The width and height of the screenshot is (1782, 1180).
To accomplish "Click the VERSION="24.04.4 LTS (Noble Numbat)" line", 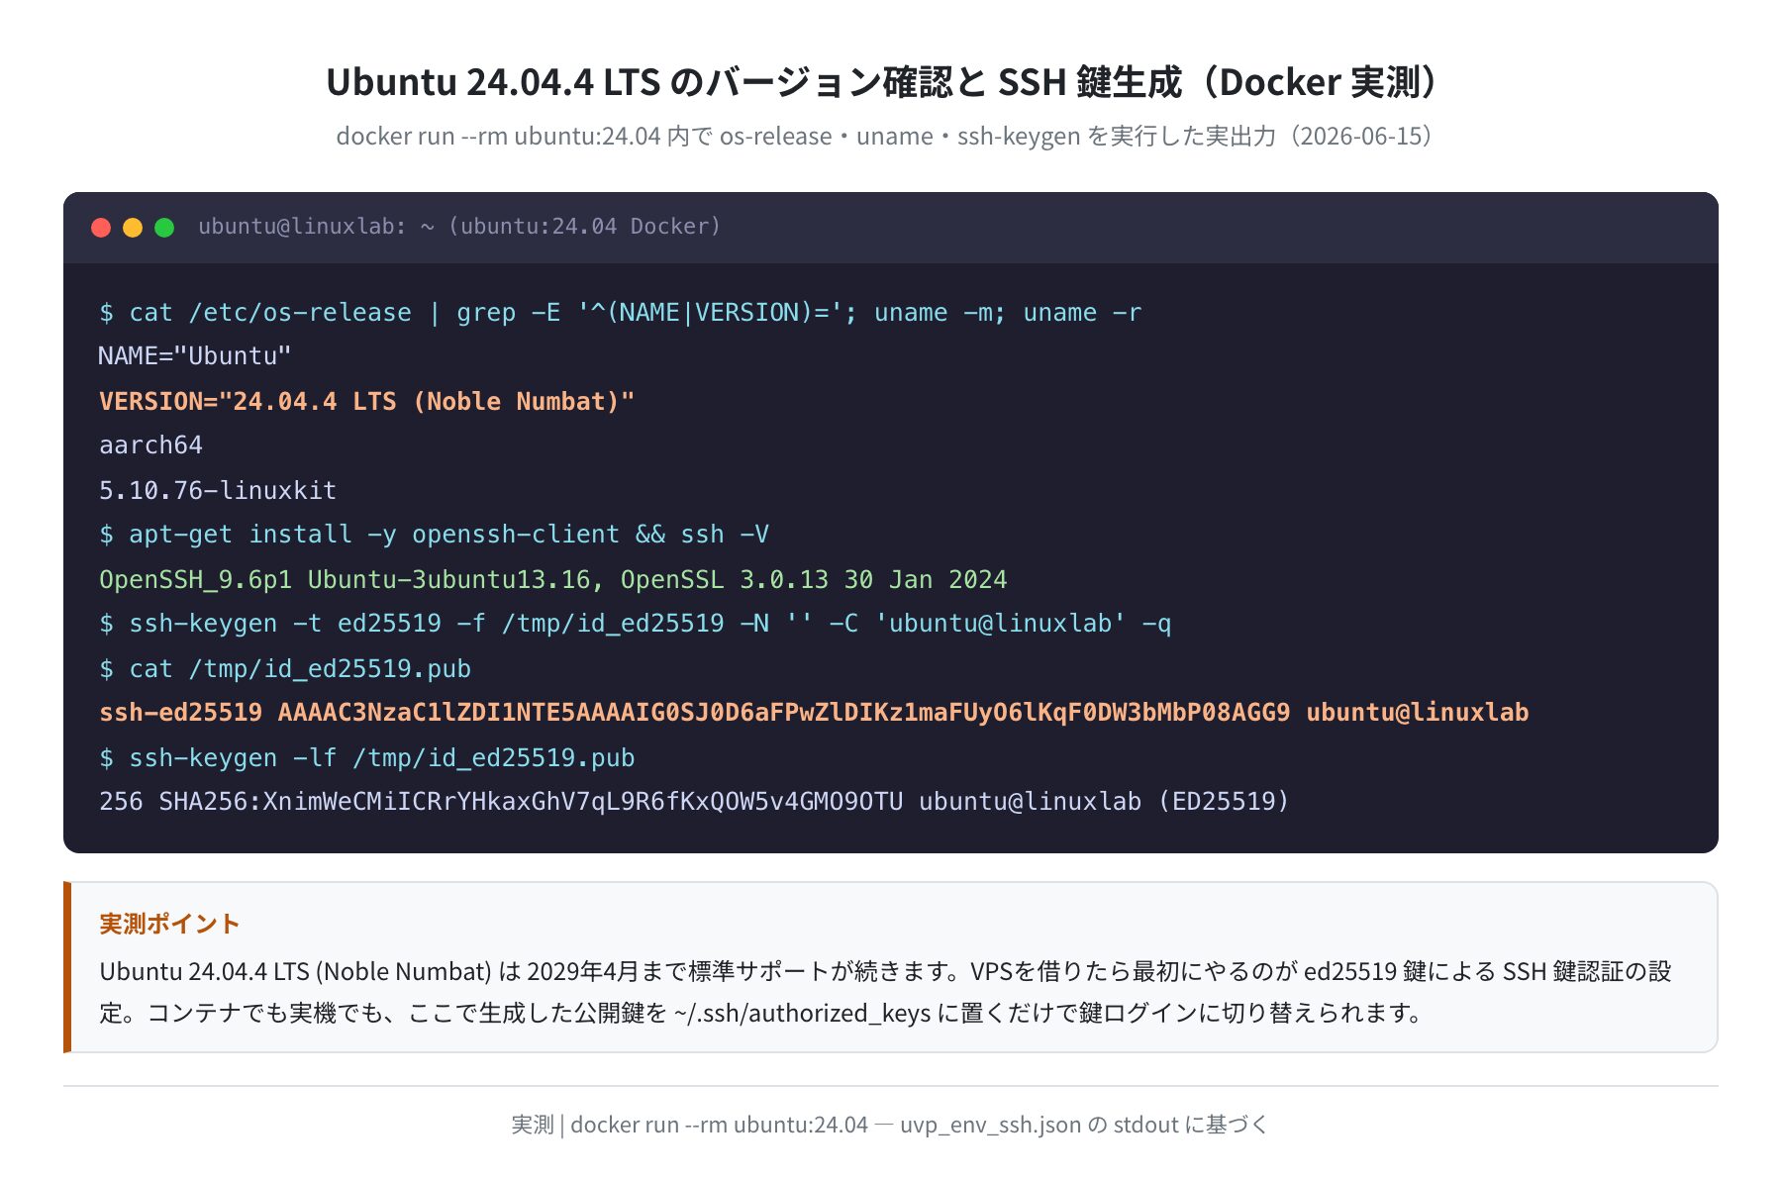I will pos(366,401).
